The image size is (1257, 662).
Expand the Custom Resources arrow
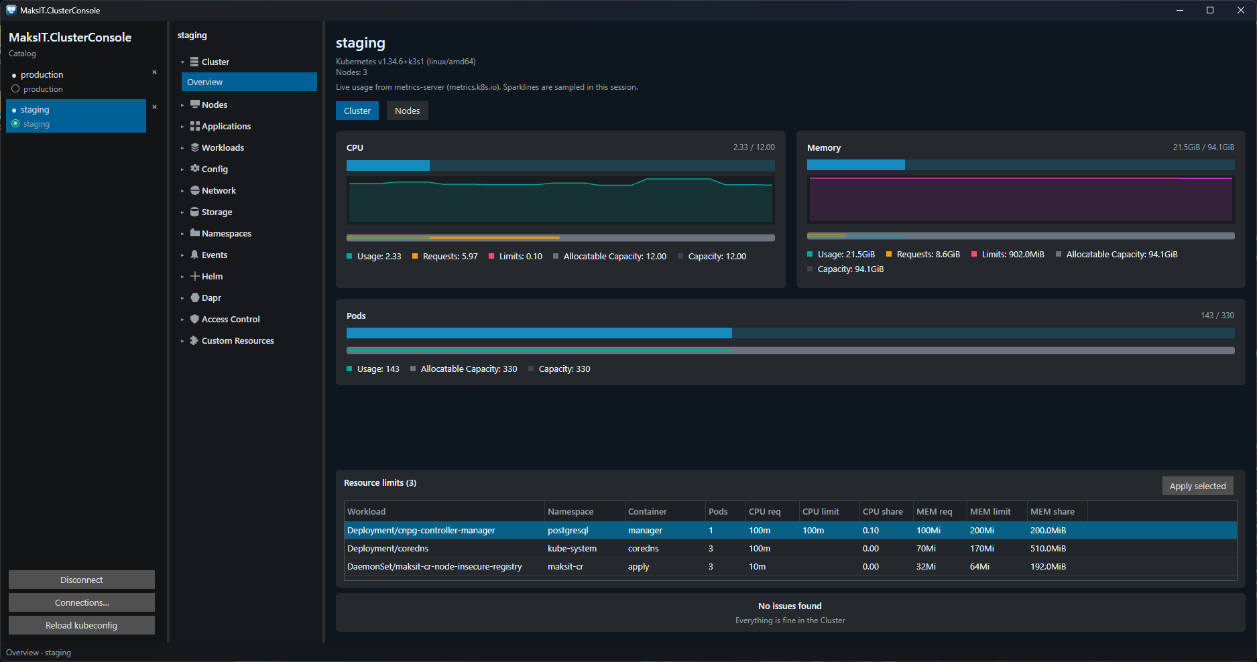(182, 341)
